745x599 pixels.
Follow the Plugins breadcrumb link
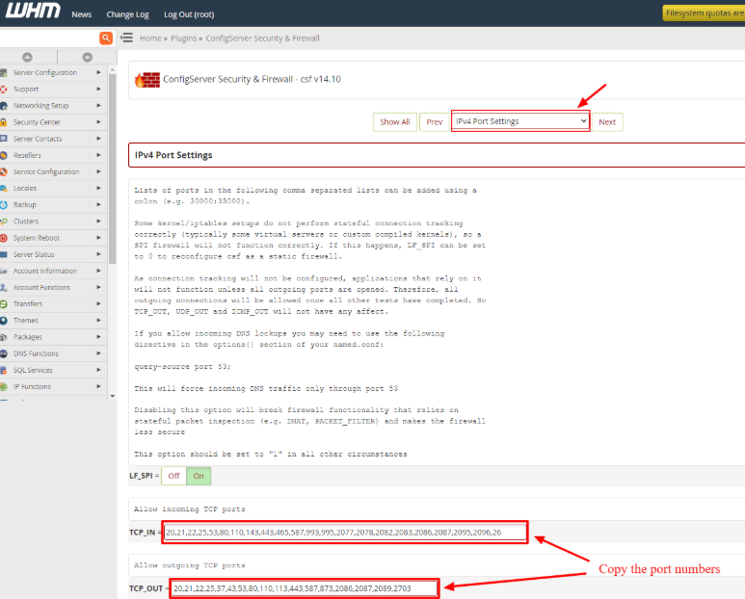point(184,39)
